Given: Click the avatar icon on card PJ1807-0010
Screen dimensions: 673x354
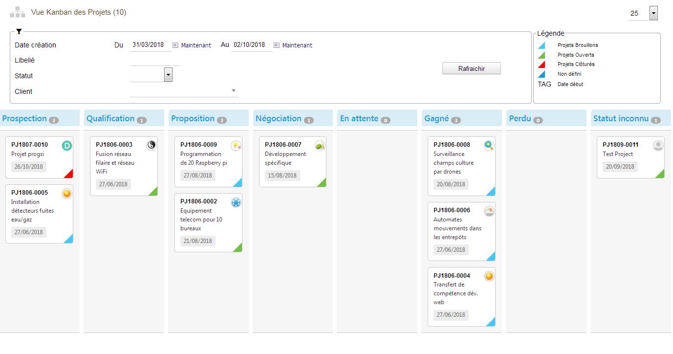Looking at the screenshot, I should pyautogui.click(x=67, y=145).
